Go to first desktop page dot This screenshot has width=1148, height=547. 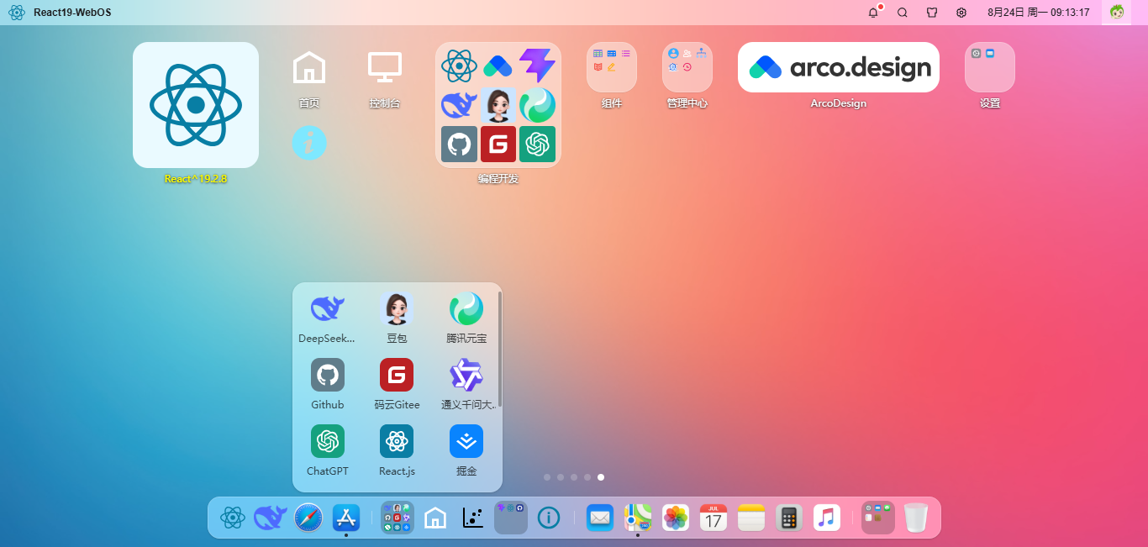[x=547, y=477]
